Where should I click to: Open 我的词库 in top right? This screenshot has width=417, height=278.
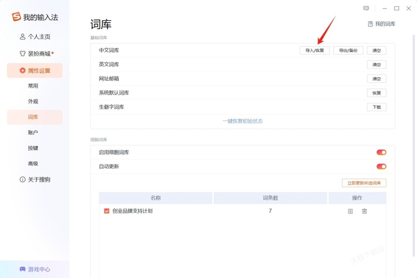point(381,24)
